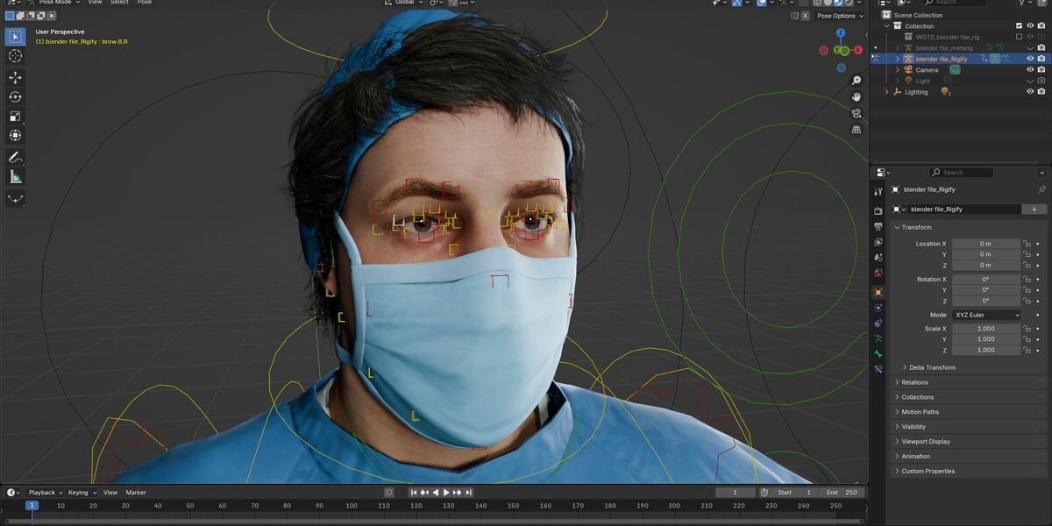Screen dimensions: 1052x526
Task: Open the Scene properties tab
Action: pos(878,257)
